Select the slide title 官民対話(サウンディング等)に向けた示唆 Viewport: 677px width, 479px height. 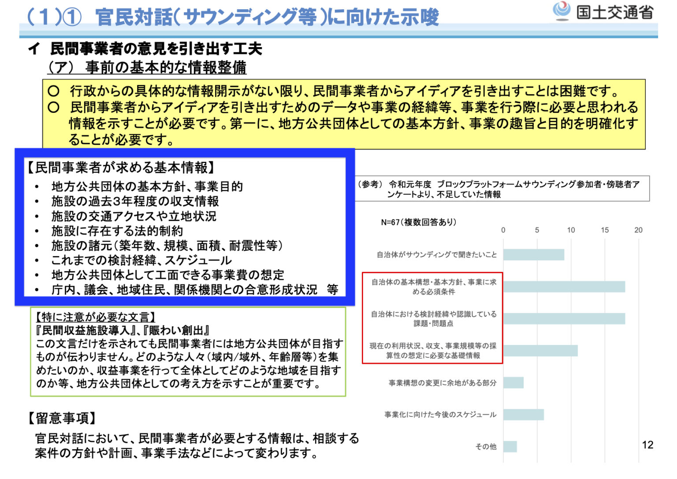click(x=267, y=17)
